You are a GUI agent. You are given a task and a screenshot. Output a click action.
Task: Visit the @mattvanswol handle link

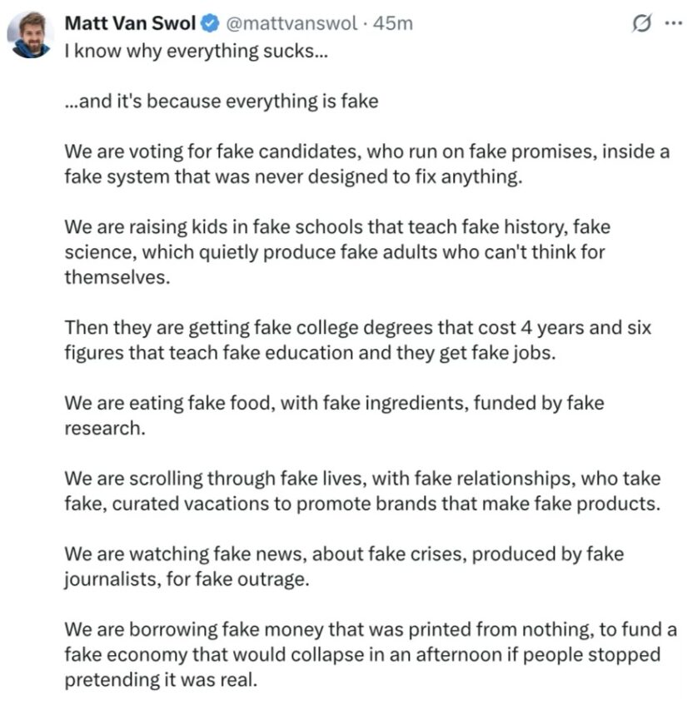coord(291,23)
